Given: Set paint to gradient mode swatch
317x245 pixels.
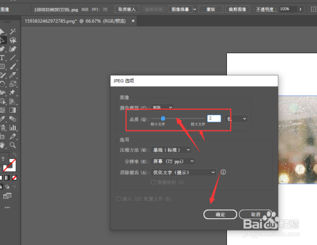Looking at the screenshot, I should click(x=7, y=178).
